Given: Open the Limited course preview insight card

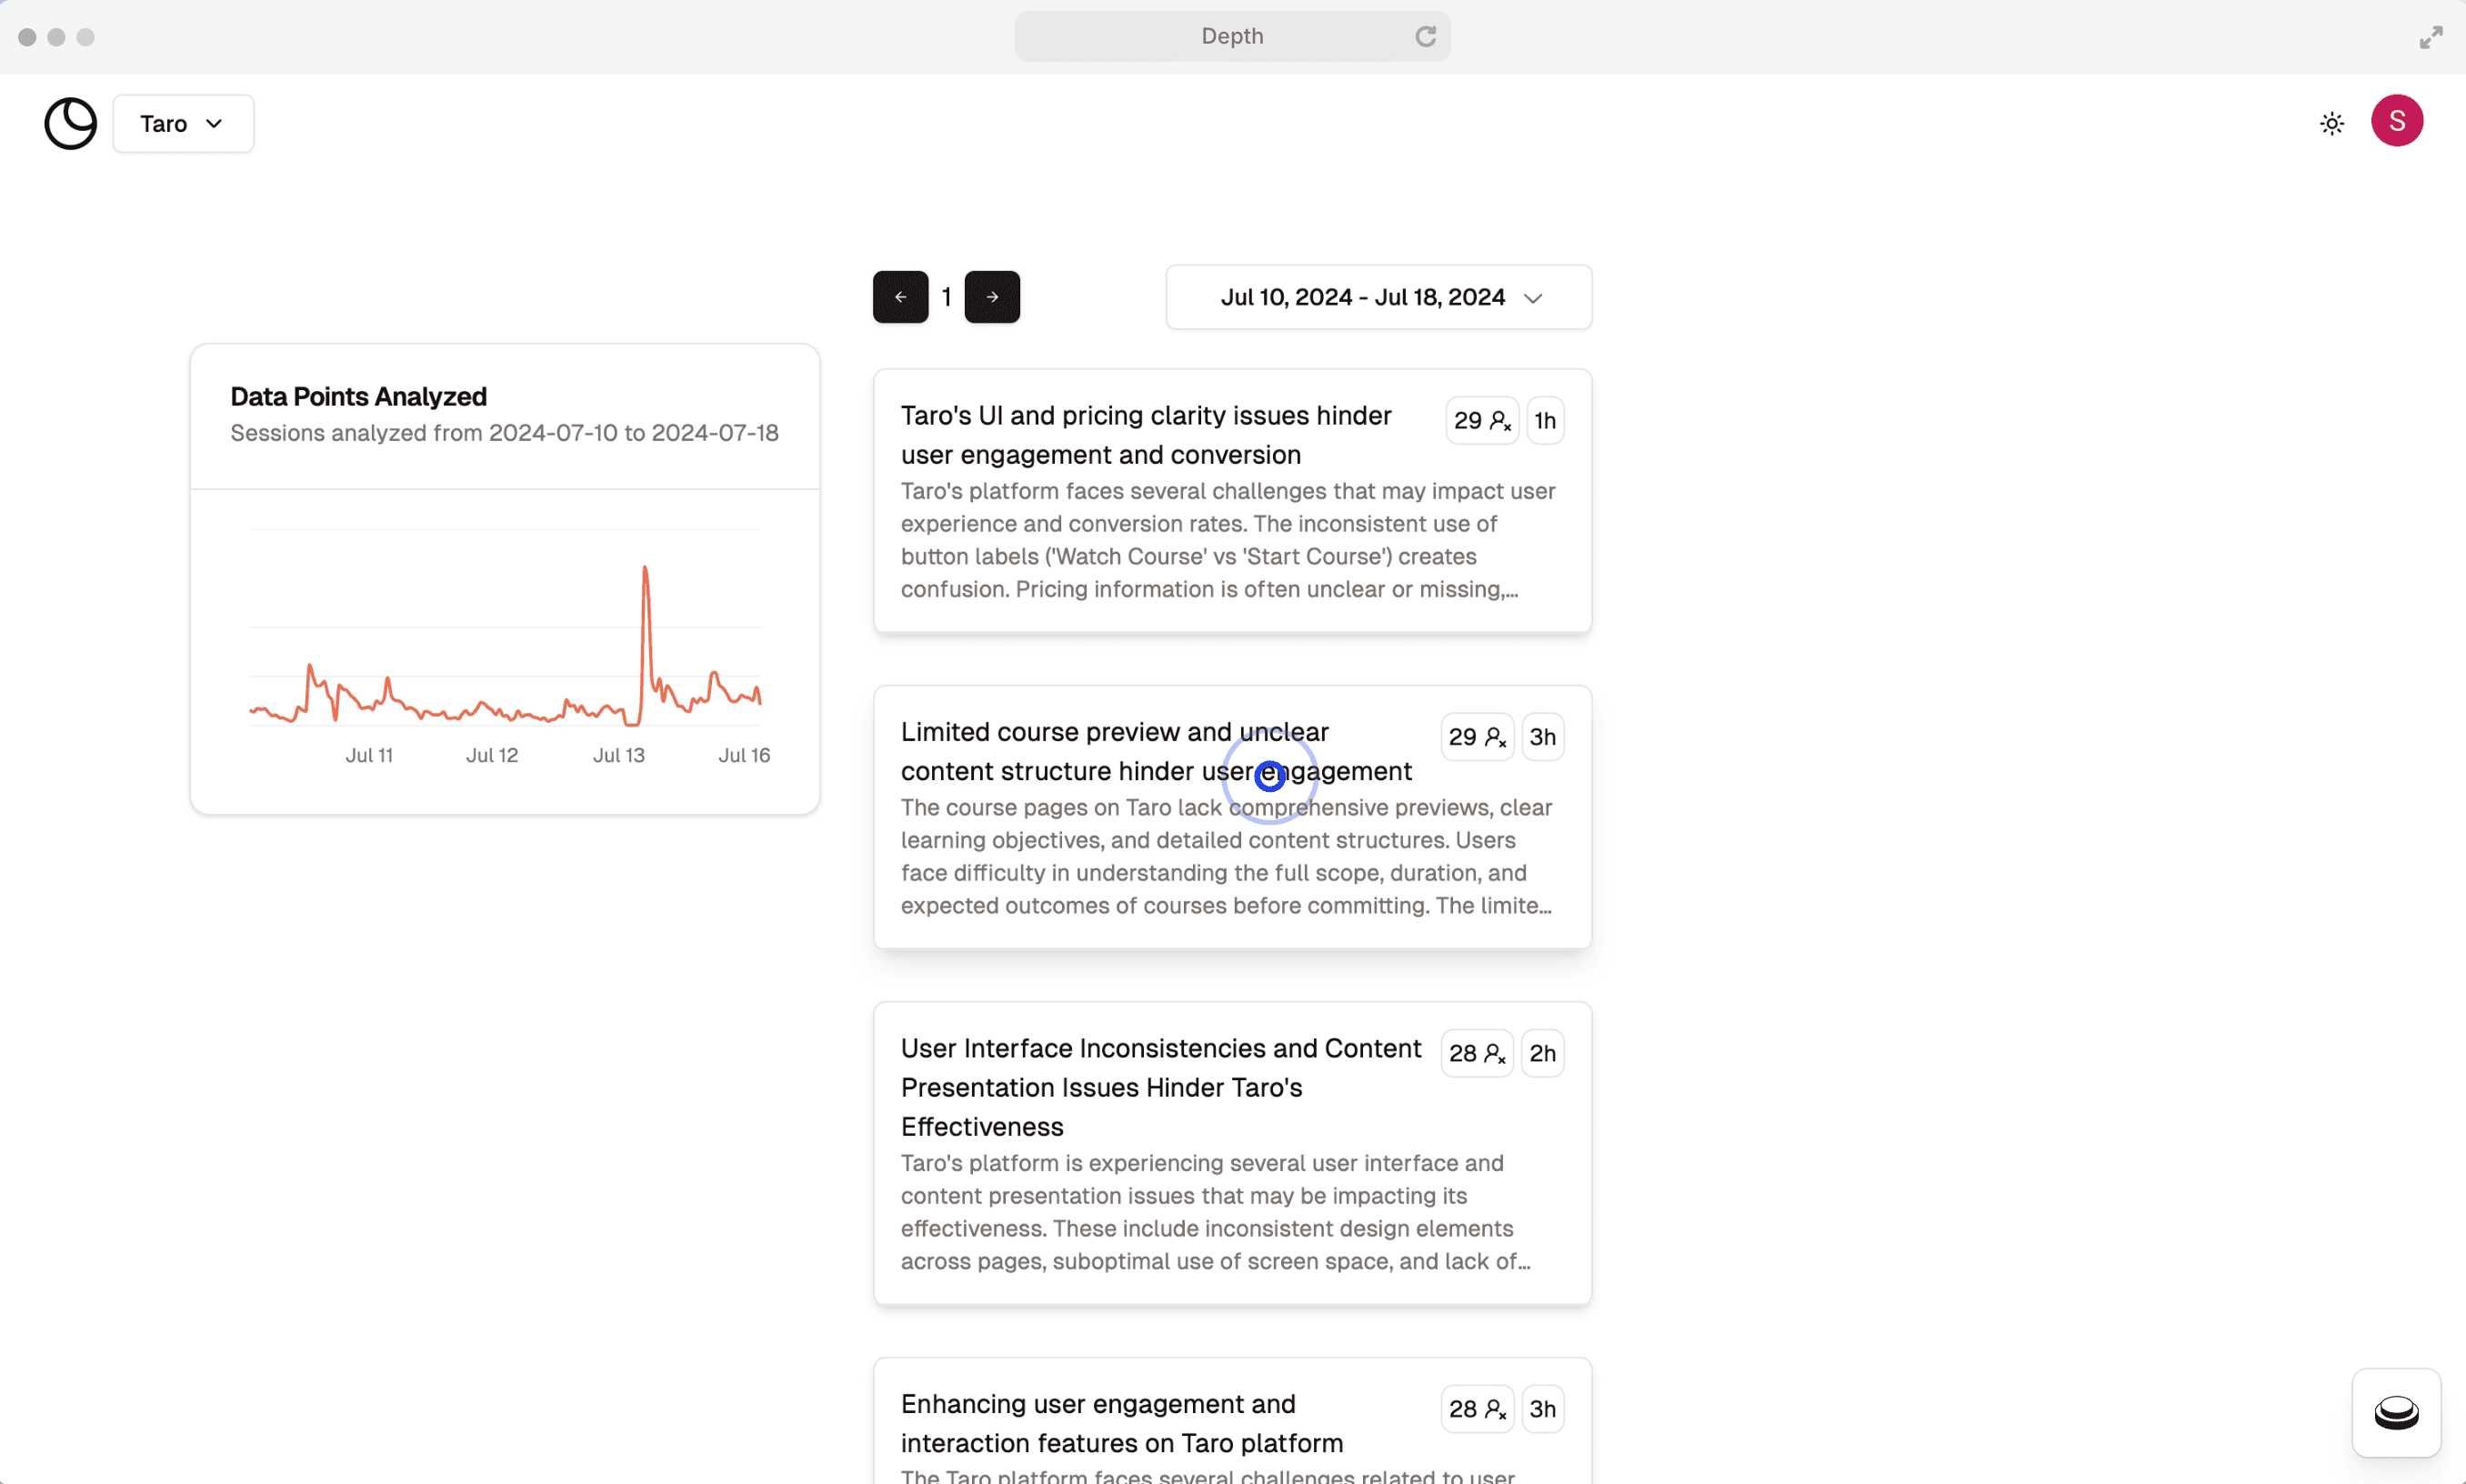Looking at the screenshot, I should pos(1155,751).
